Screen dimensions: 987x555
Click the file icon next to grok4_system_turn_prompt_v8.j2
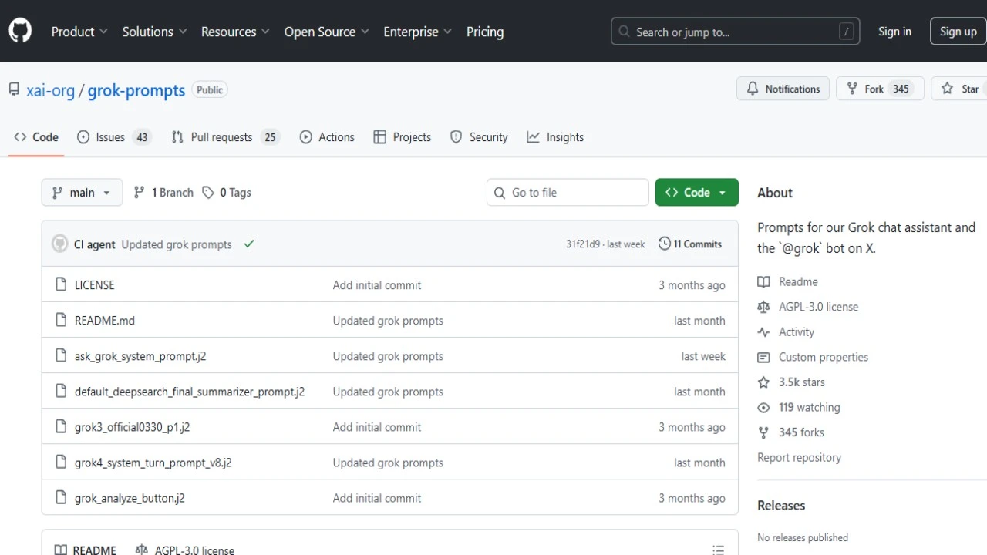[x=62, y=462]
